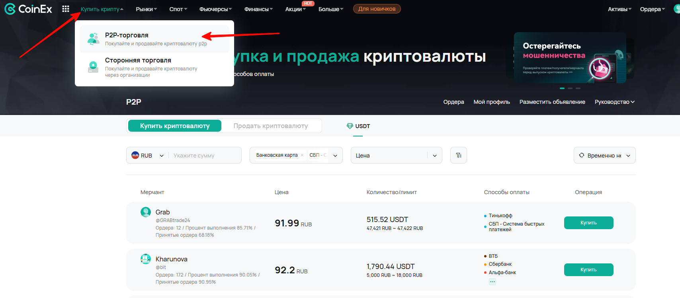Open the Акции menu
Viewport: 680px width, 298px height.
tap(296, 9)
